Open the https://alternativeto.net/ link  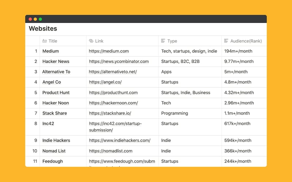pyautogui.click(x=113, y=72)
